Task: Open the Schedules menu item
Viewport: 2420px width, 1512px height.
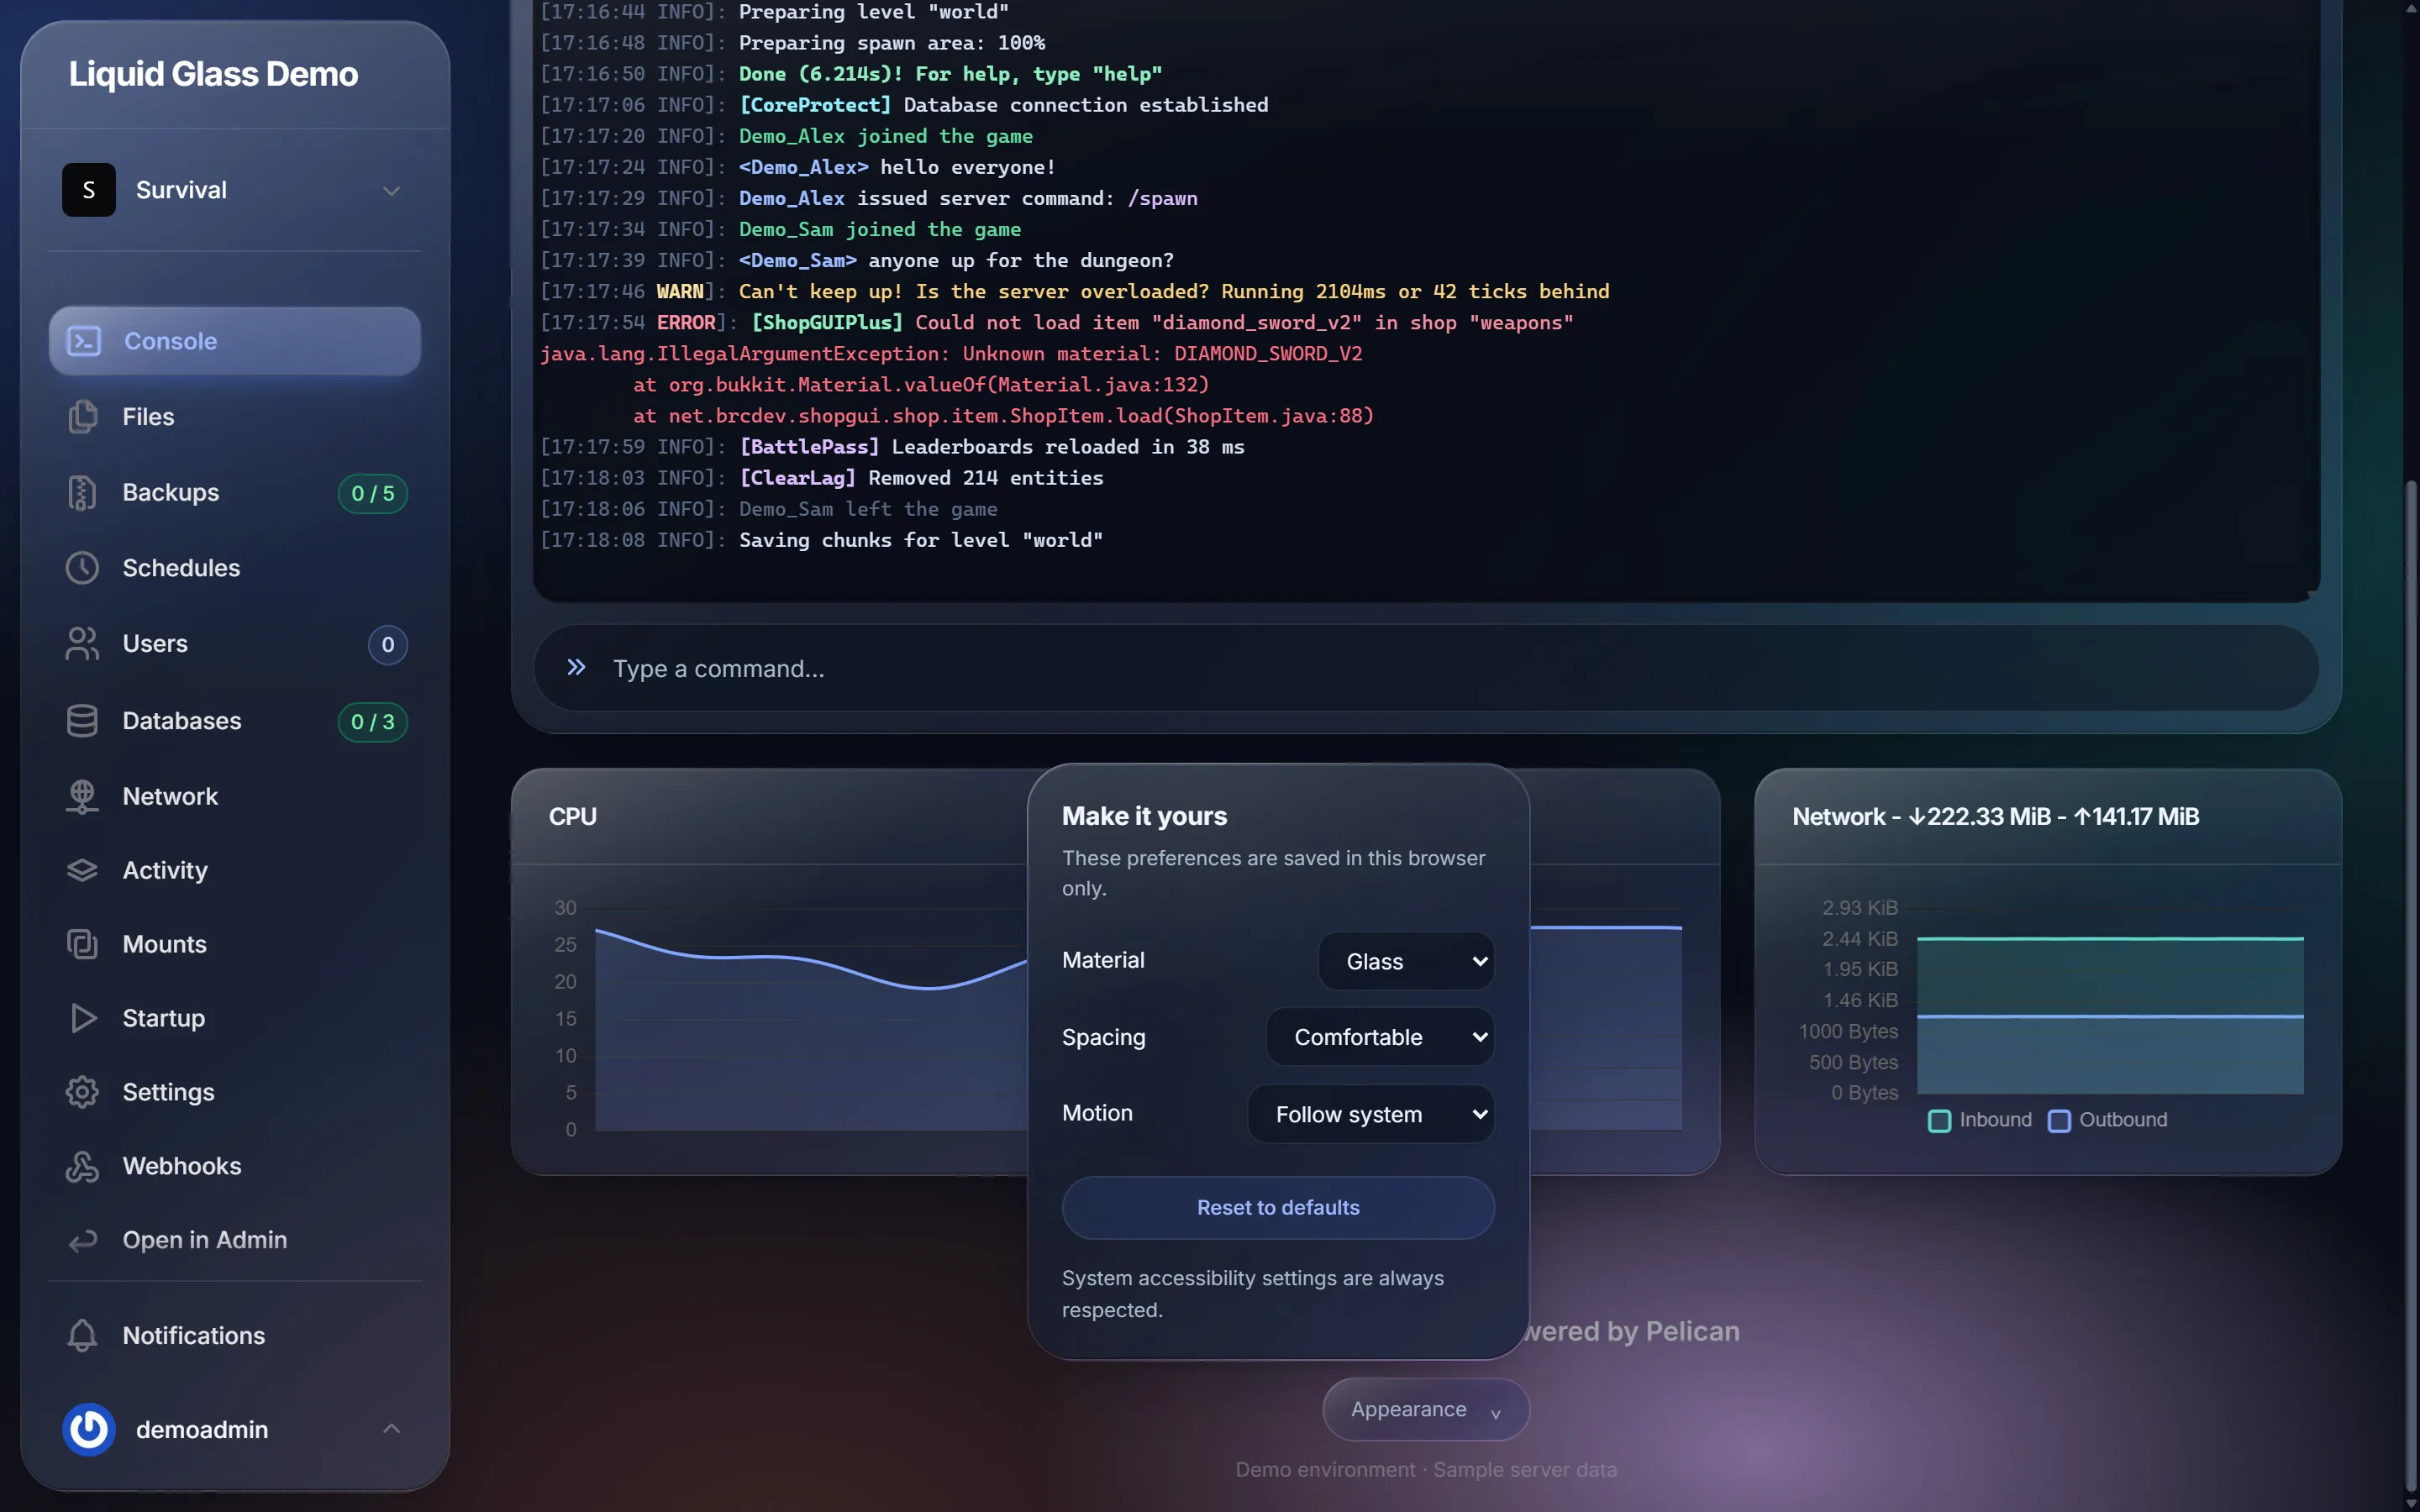Action: [235, 568]
